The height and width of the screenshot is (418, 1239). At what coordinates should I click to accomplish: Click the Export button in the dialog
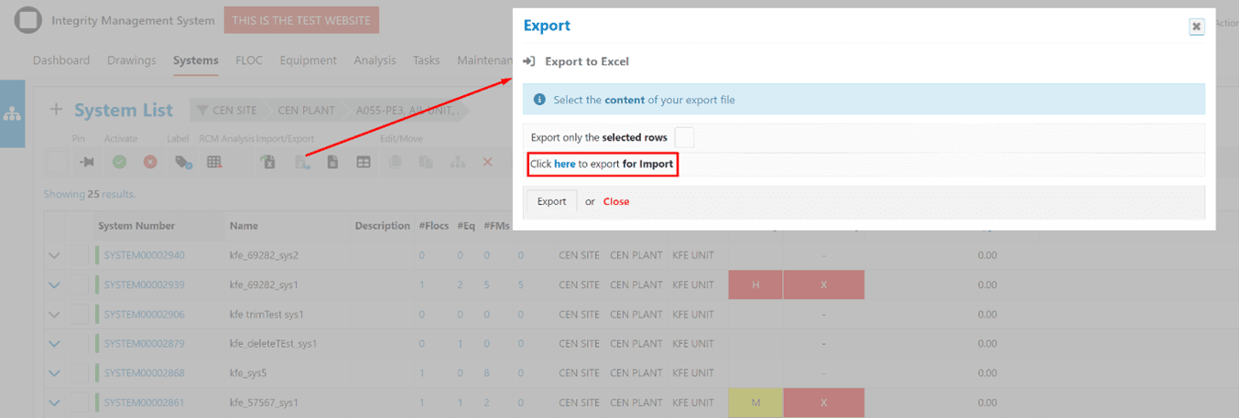[x=552, y=201]
